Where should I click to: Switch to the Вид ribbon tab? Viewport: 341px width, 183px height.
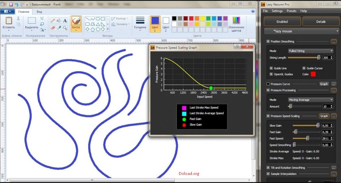[x=39, y=12]
